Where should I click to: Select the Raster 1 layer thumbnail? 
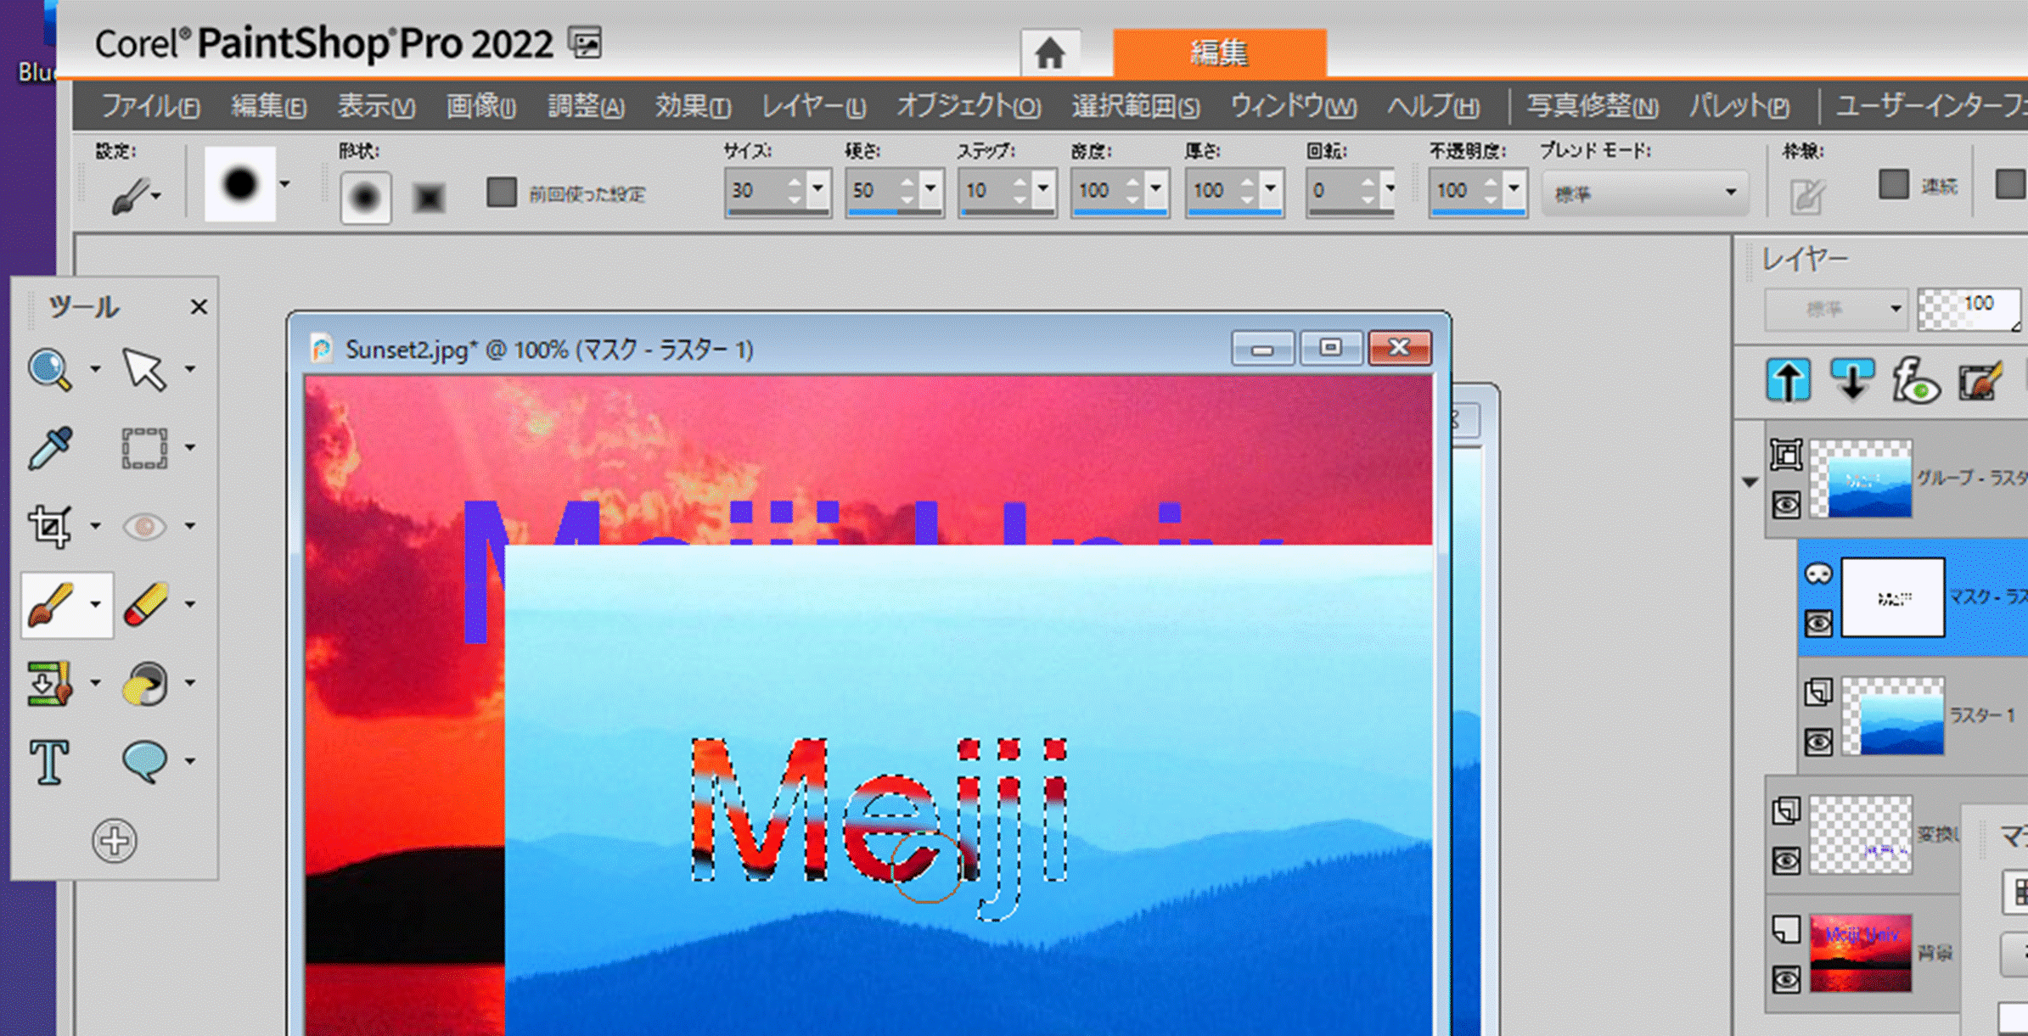coord(1892,716)
